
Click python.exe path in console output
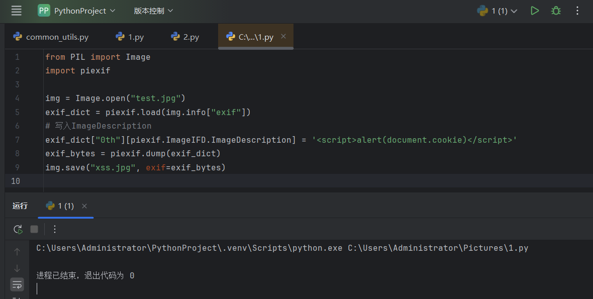[189, 248]
